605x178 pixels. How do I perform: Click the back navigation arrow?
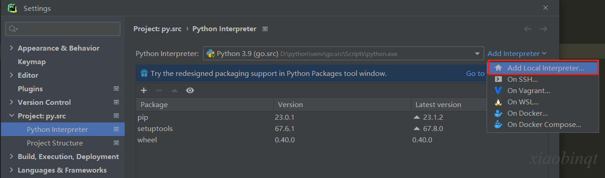tap(527, 29)
